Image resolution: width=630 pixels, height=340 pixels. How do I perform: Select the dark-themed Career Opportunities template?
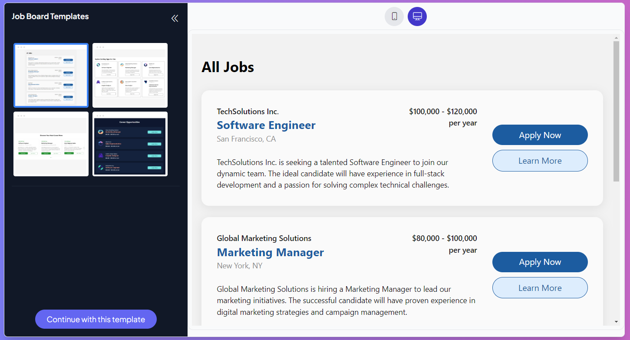point(130,144)
